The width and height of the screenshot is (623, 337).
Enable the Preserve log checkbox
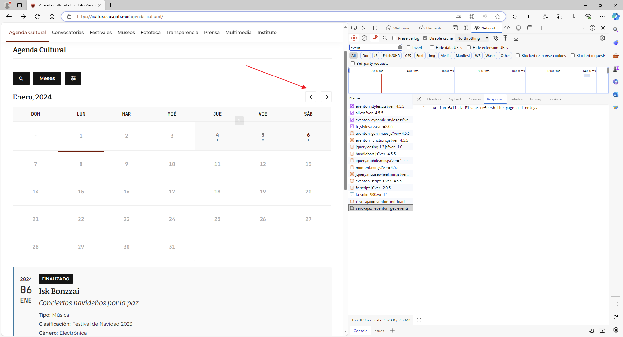pyautogui.click(x=394, y=38)
